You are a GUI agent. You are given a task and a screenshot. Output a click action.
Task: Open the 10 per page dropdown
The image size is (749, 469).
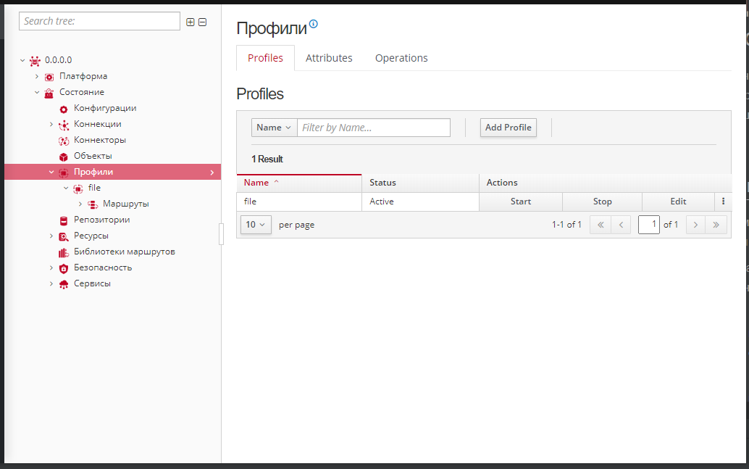click(x=256, y=225)
